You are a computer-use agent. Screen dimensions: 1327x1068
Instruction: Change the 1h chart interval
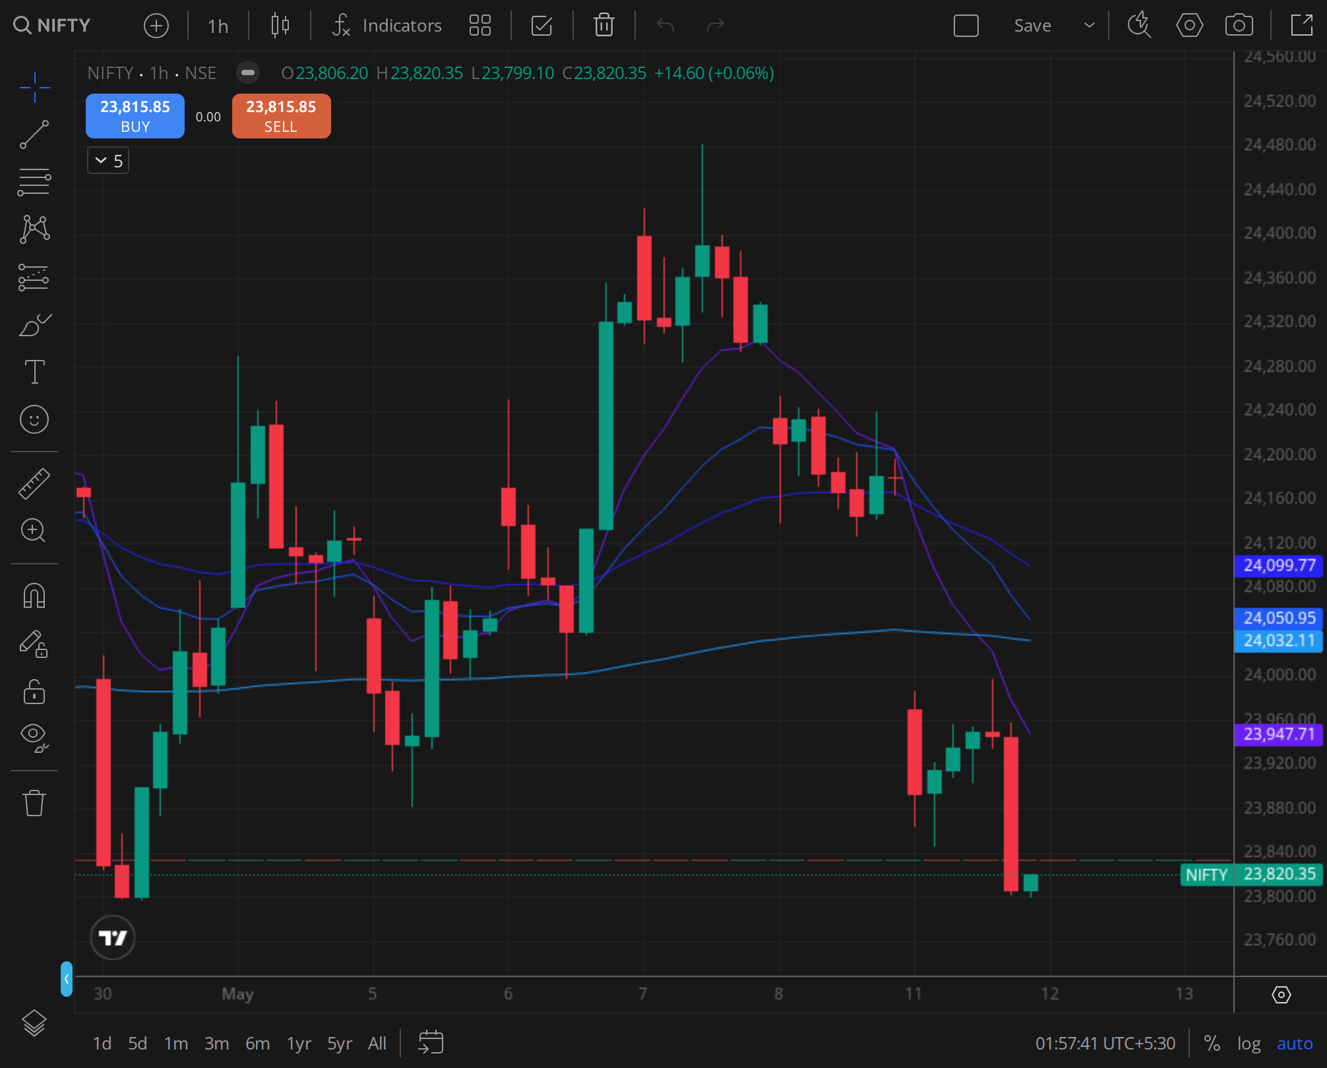[x=218, y=26]
